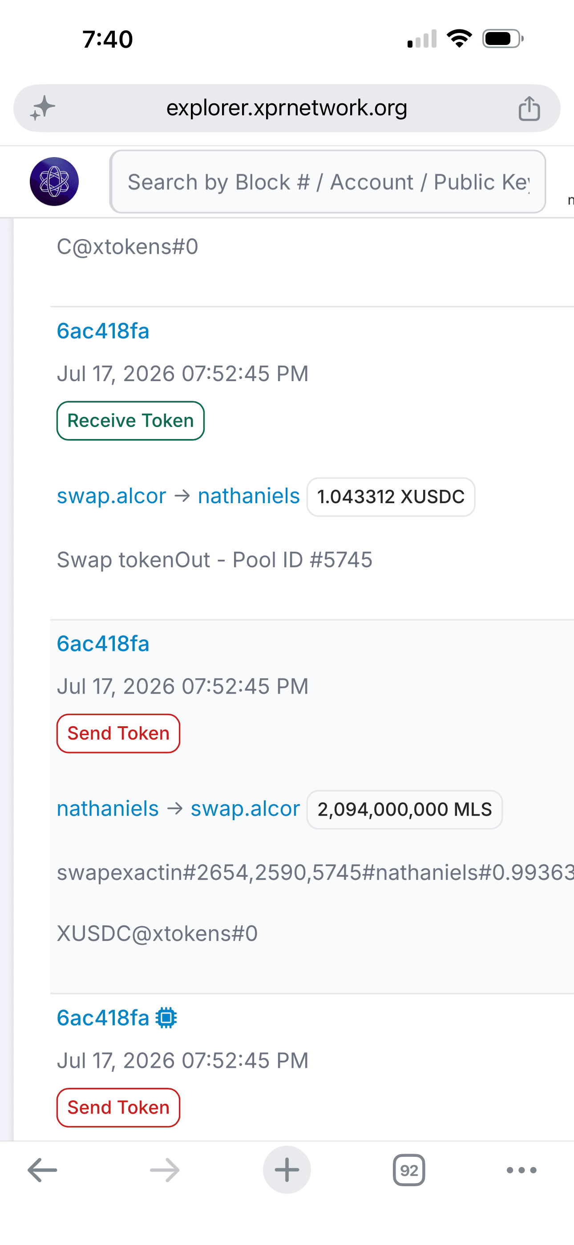Image resolution: width=574 pixels, height=1245 pixels.
Task: Tap the XPR Network atom logo
Action: tap(54, 182)
